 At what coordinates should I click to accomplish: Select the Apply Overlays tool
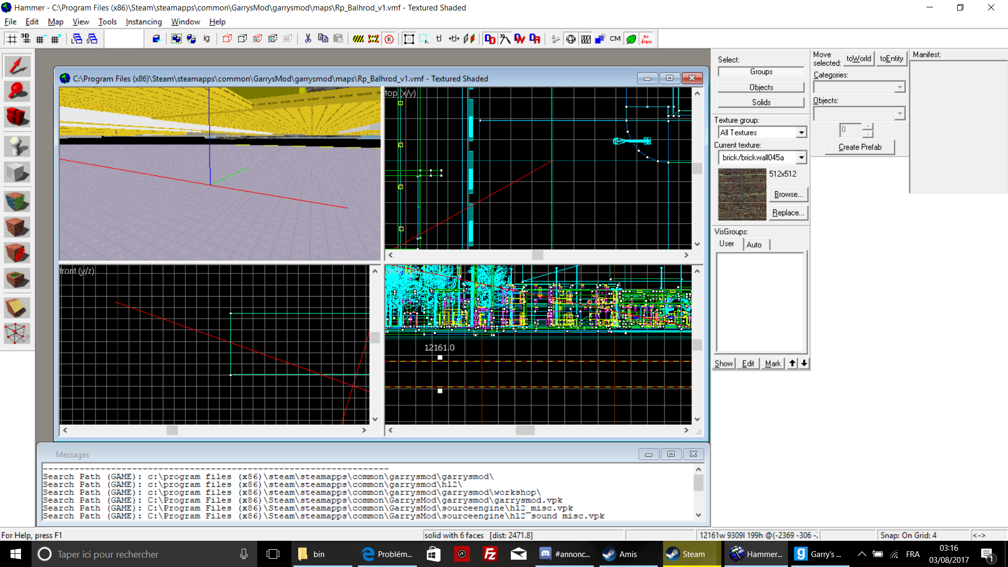click(17, 278)
